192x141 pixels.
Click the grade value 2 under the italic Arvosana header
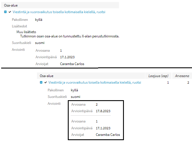tap(188, 82)
